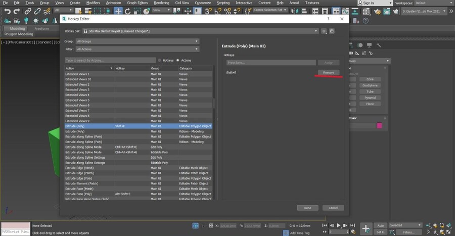
Task: Open the Utilities wrench tab icon
Action: (379, 45)
